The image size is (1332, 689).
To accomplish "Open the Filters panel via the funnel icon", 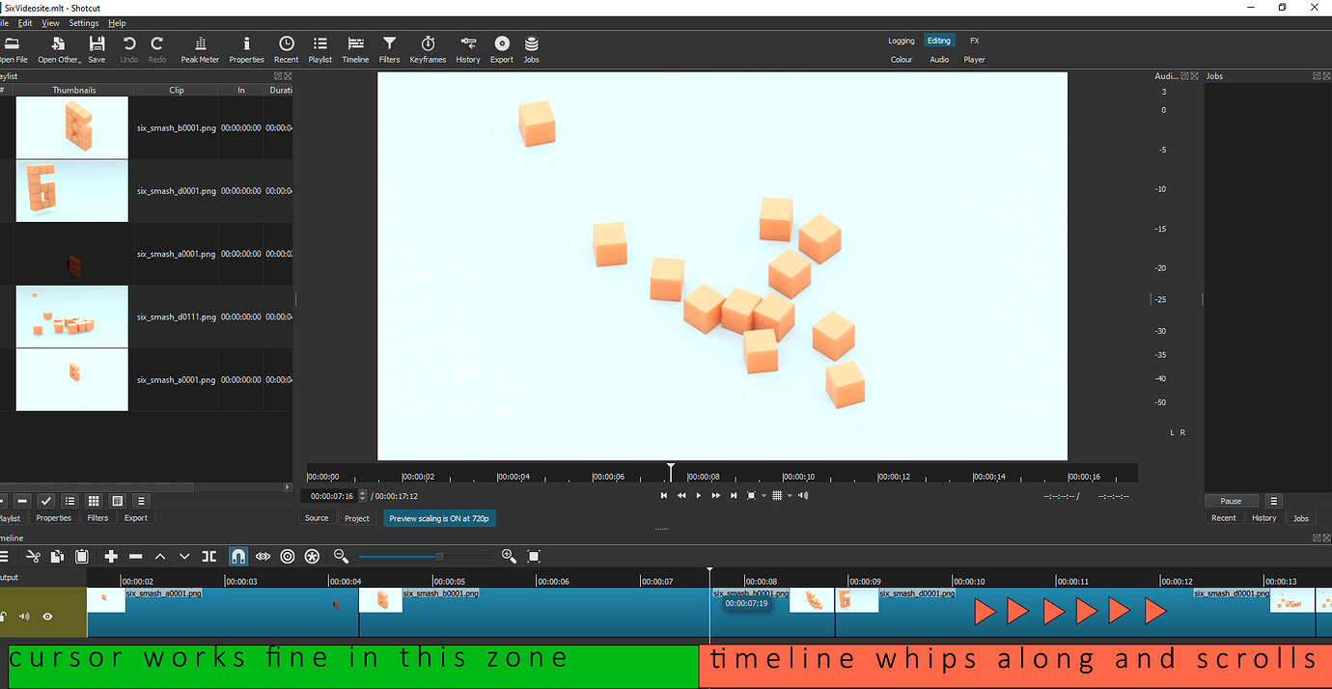I will coord(389,49).
